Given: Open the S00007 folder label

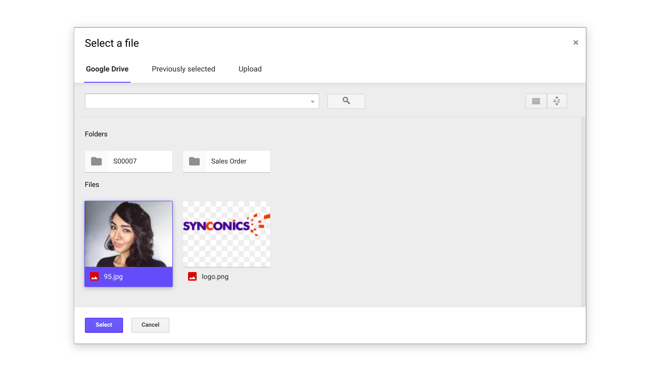Looking at the screenshot, I should [125, 161].
